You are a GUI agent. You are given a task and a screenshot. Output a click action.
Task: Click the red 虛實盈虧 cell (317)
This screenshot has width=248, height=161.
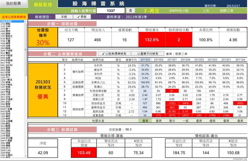172,115
